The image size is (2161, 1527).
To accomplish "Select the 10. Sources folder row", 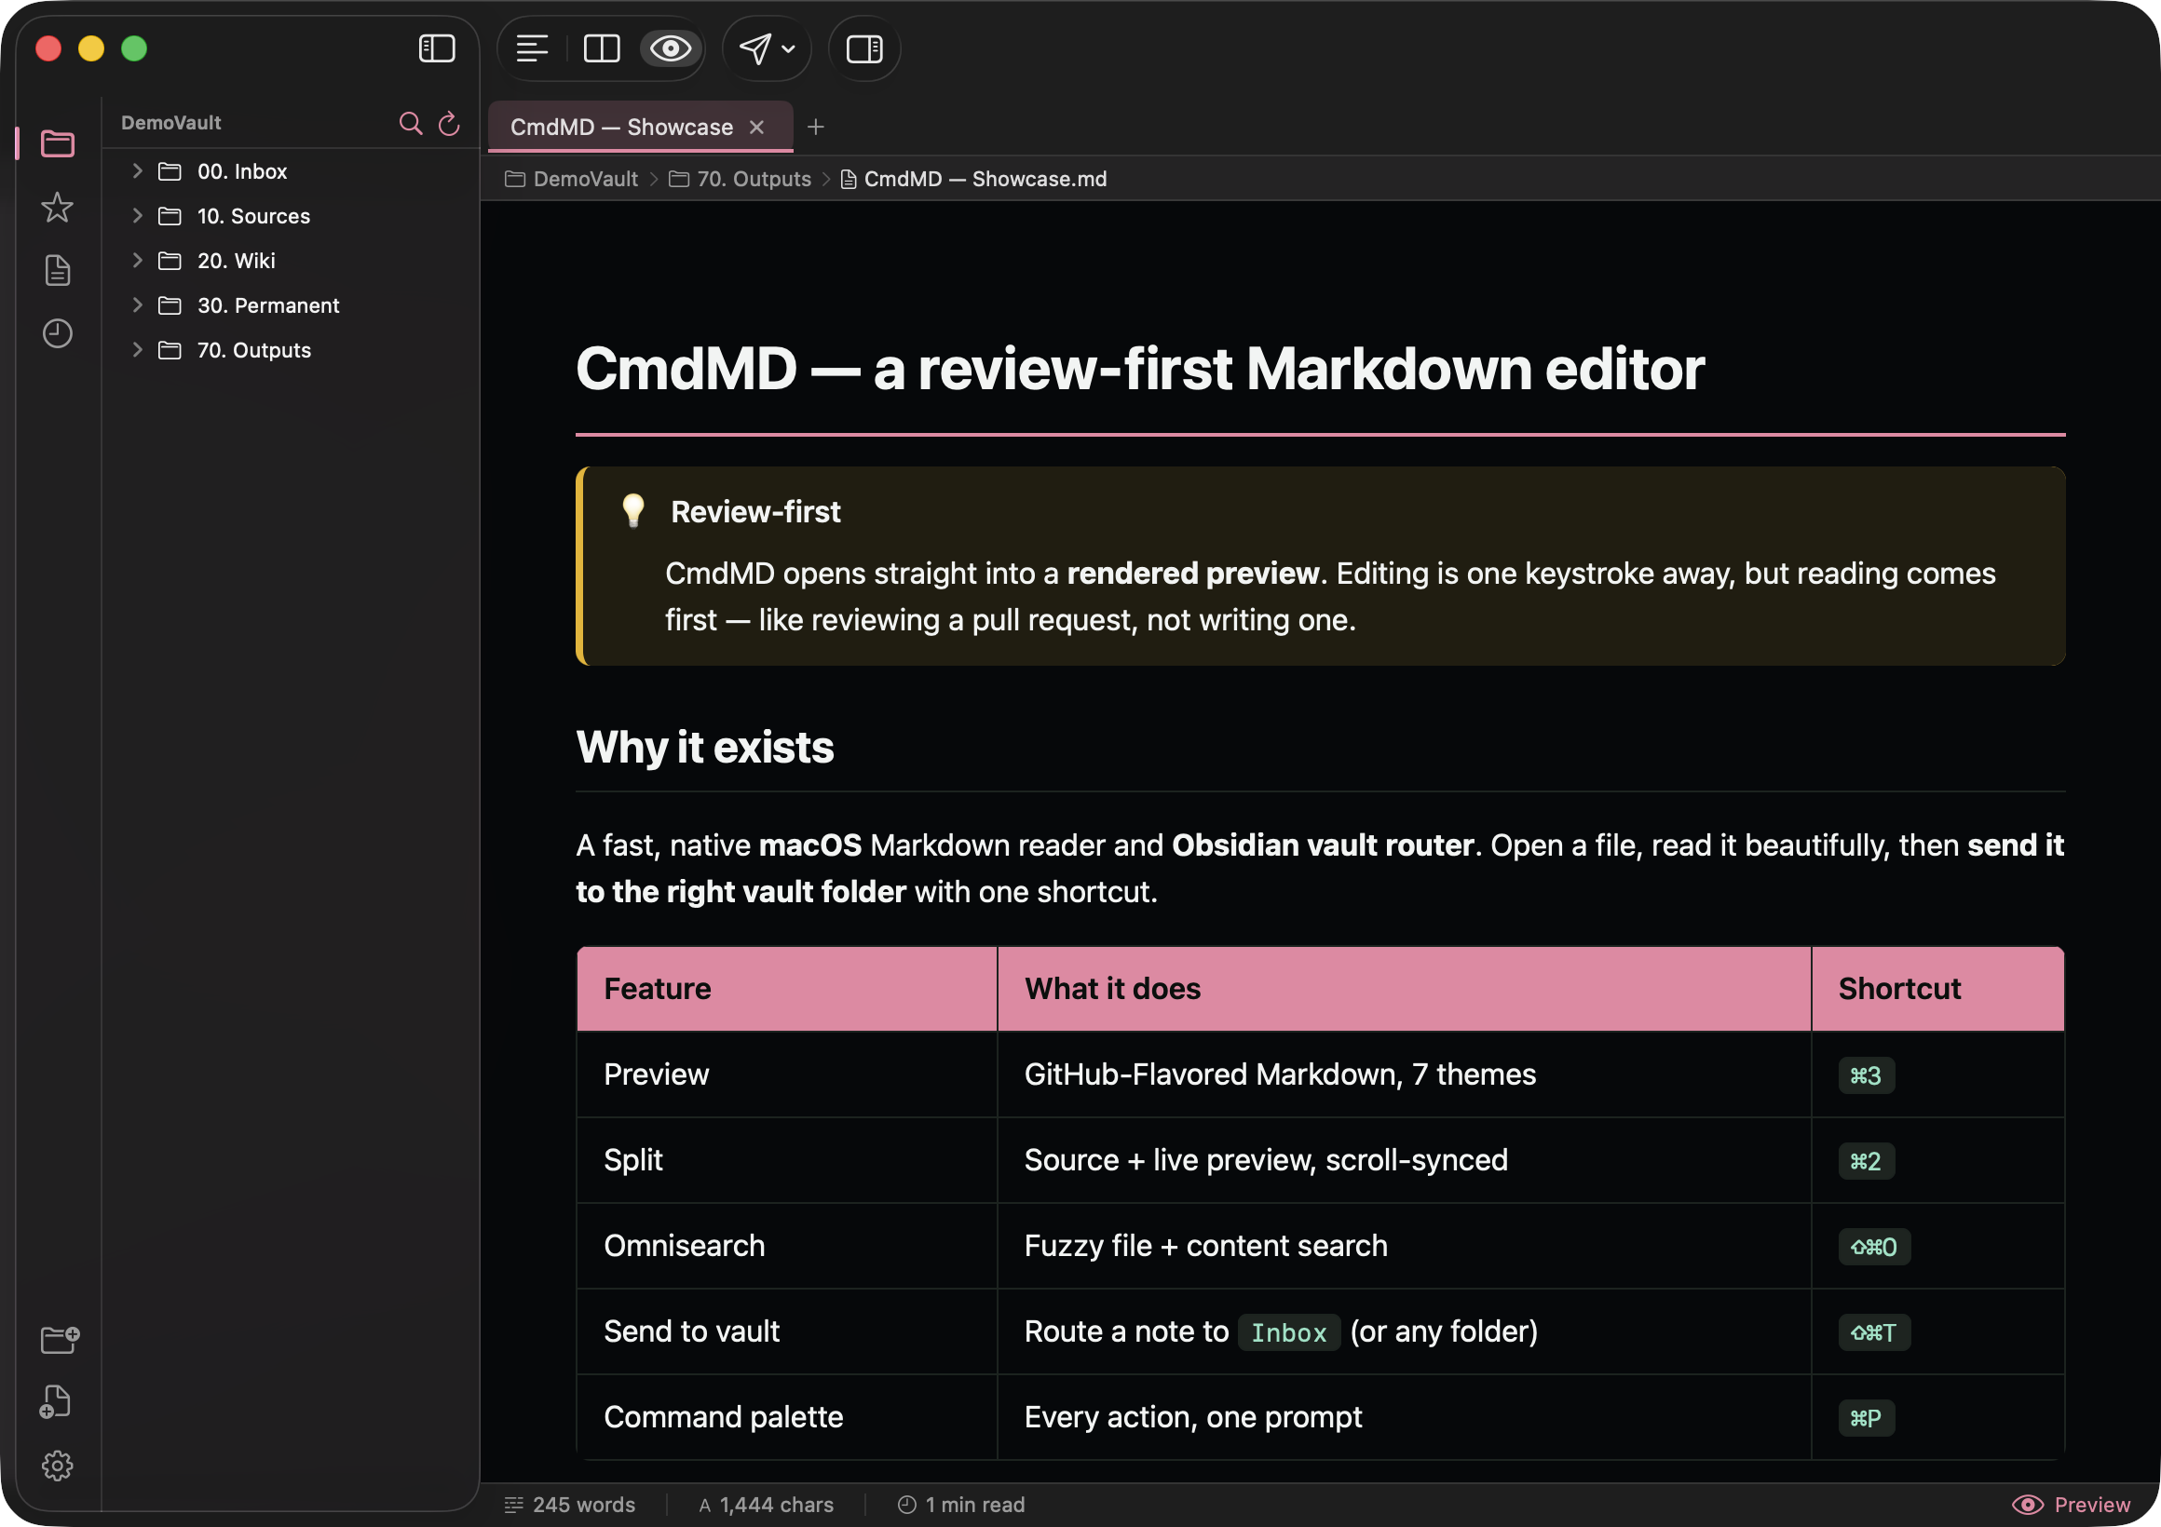I will click(291, 215).
